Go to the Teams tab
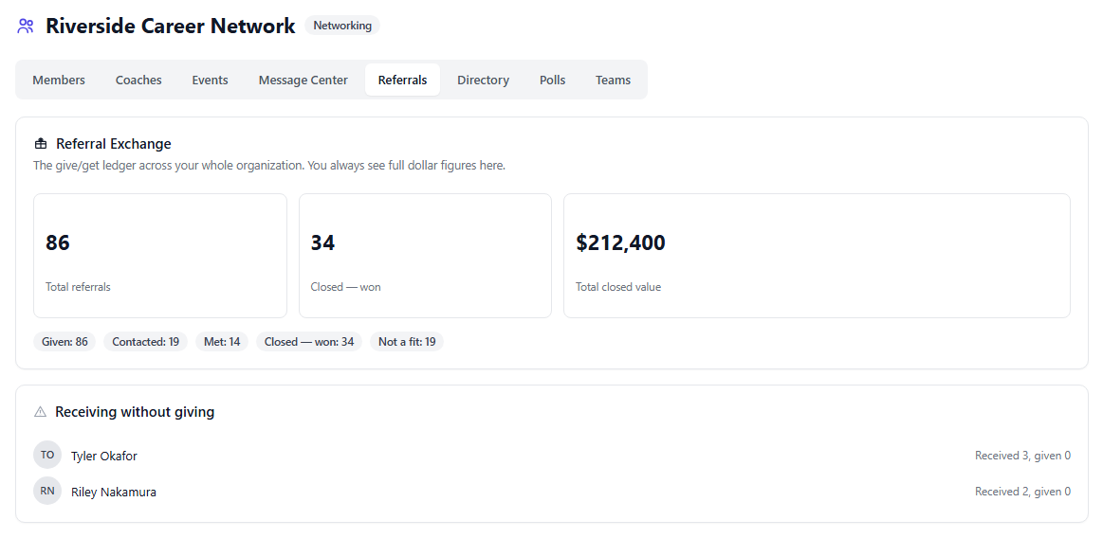The height and width of the screenshot is (538, 1103). pyautogui.click(x=613, y=81)
